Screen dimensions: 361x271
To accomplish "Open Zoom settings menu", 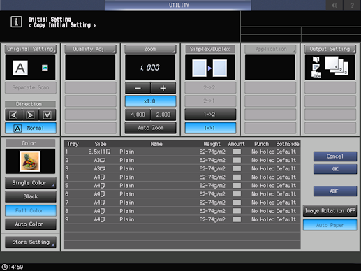I will (150, 49).
